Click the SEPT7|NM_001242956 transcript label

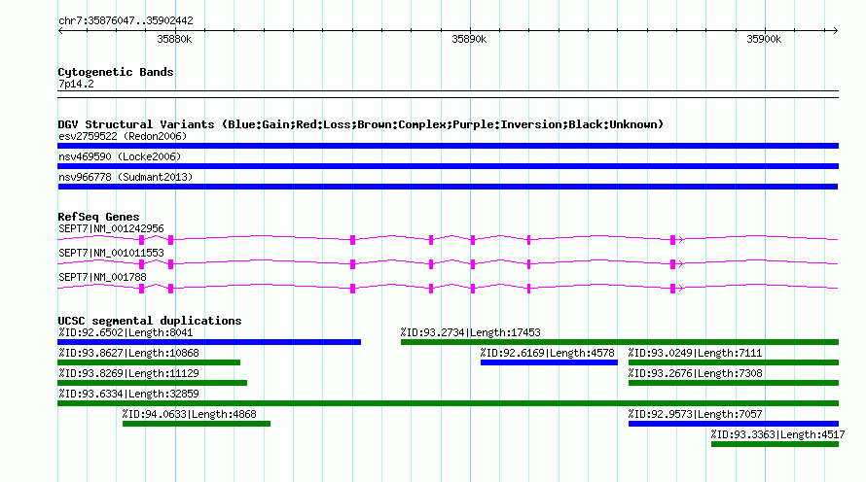[111, 228]
